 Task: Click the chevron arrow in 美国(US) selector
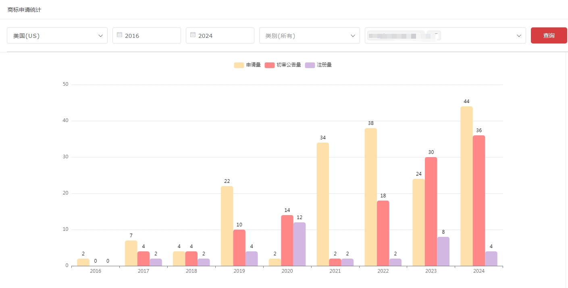[x=101, y=36]
